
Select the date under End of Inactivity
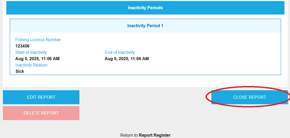coord(127,59)
